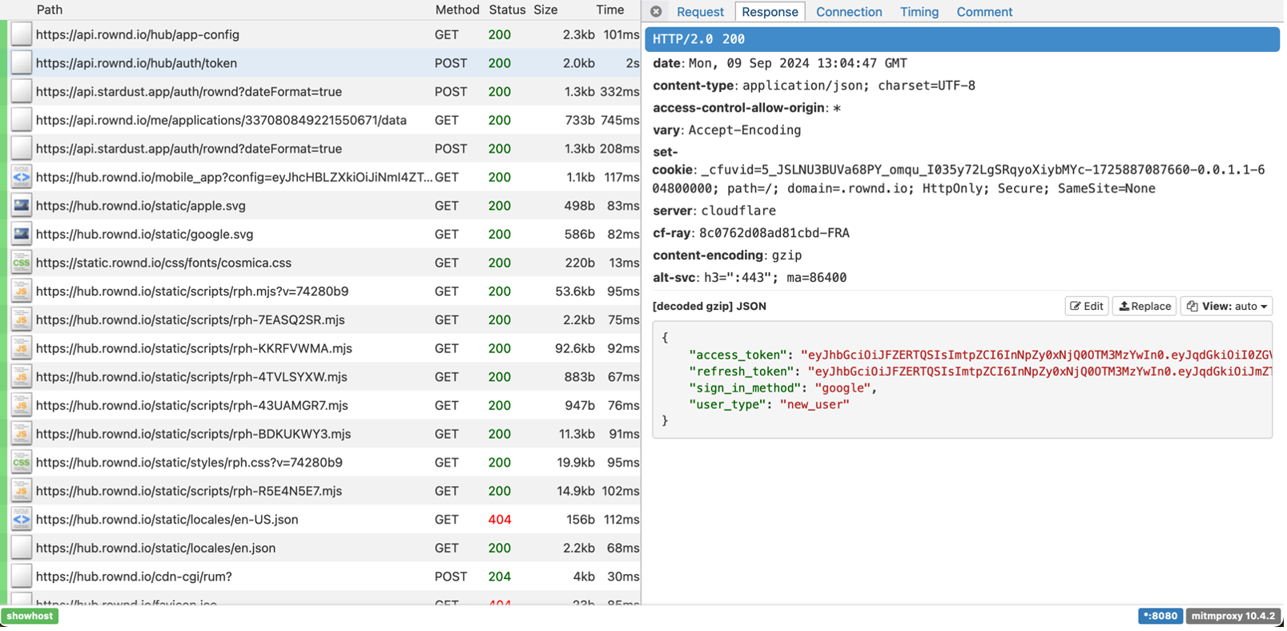
Task: Click the JS icon for rph-R5E4N5E7.mjs
Action: pos(22,491)
